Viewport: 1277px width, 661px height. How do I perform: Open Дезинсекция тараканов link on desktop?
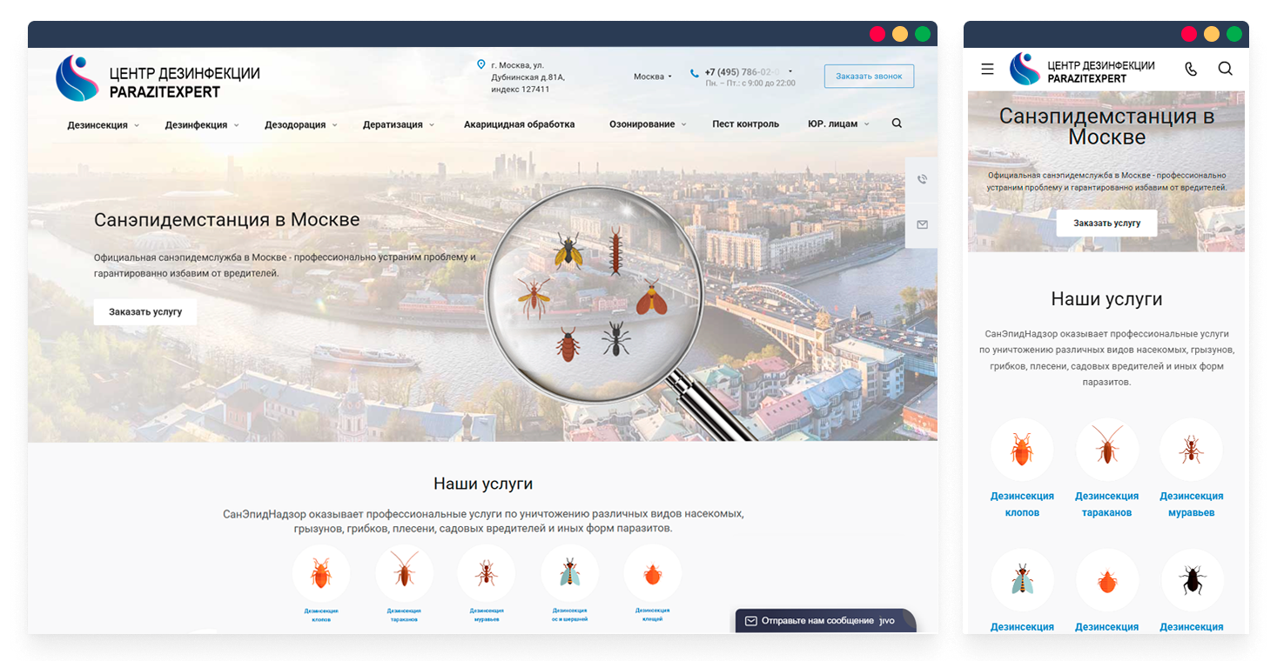(x=404, y=615)
